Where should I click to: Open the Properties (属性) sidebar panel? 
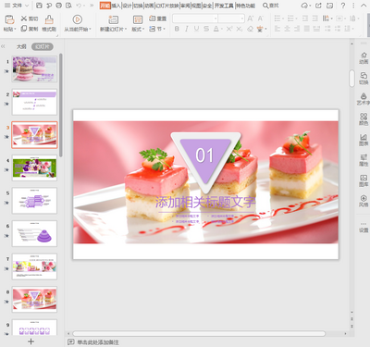(364, 160)
